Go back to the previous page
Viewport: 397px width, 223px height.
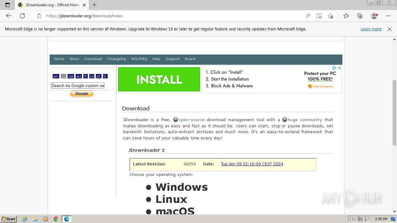[9, 16]
